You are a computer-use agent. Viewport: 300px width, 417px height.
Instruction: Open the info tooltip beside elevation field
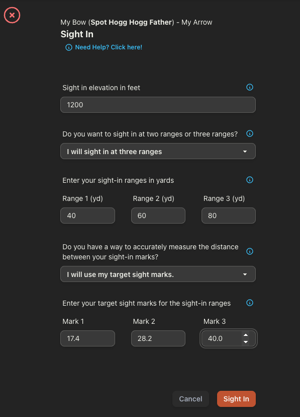(249, 87)
